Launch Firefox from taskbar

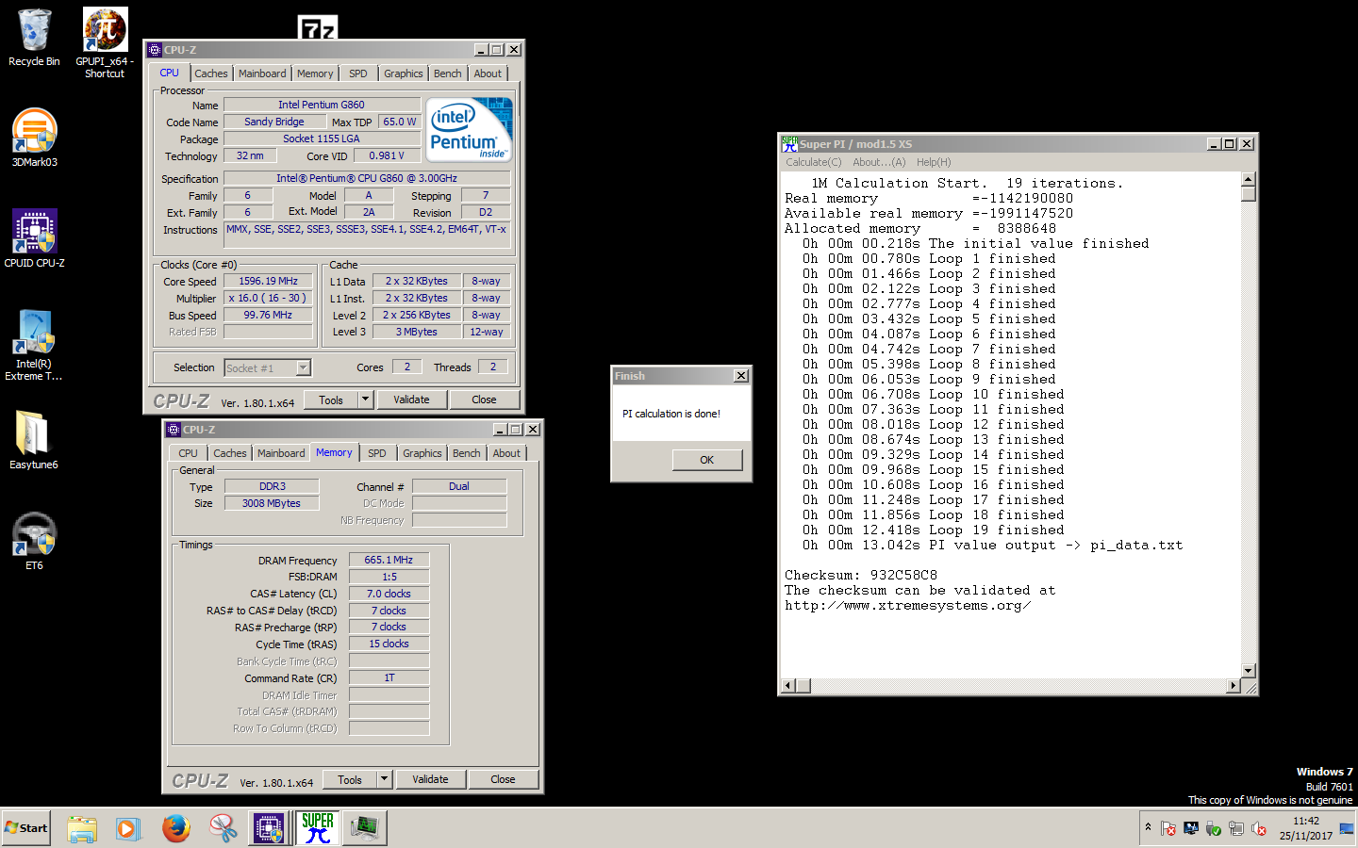pos(175,828)
